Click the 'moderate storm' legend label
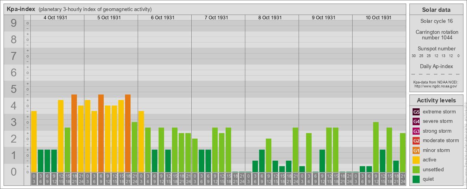 point(441,140)
